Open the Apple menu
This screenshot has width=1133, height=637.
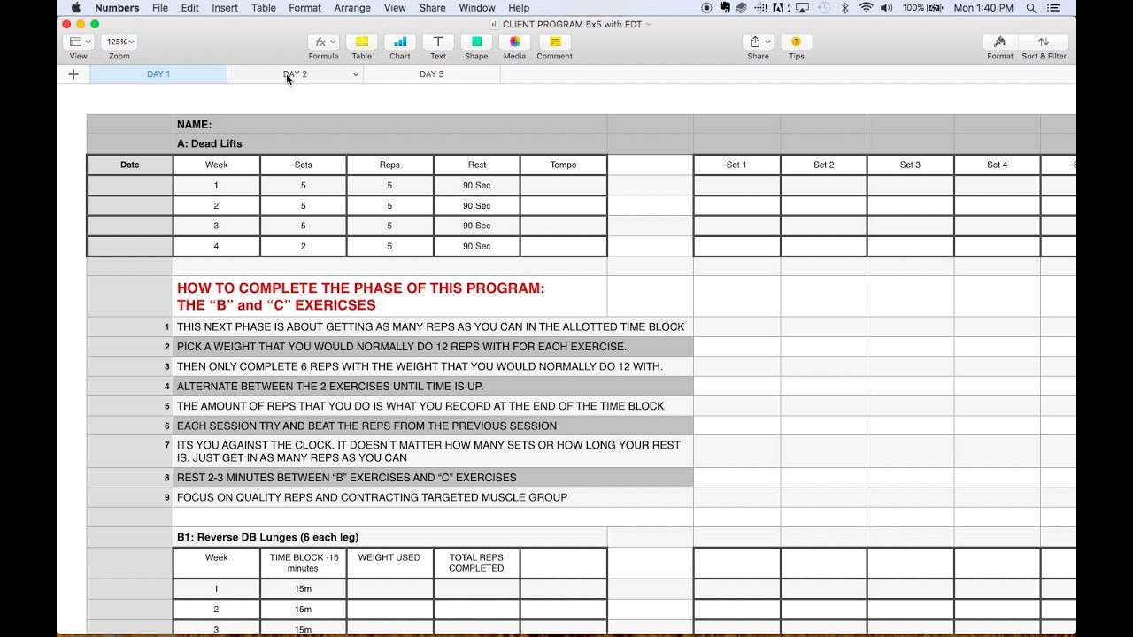(x=74, y=8)
